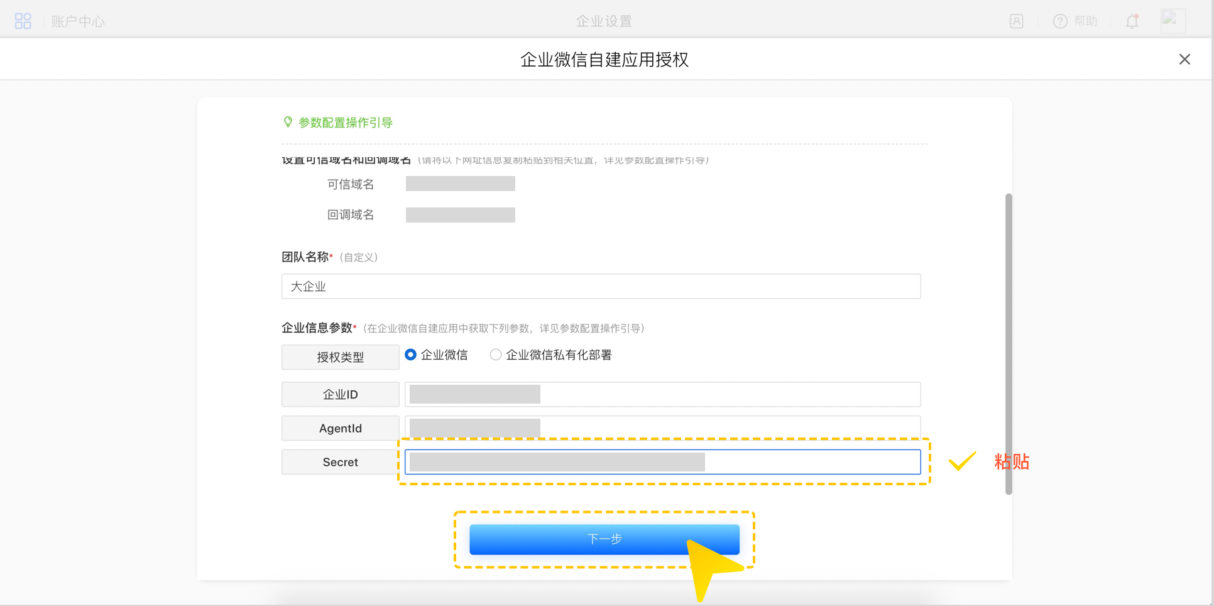1214x606 pixels.
Task: Click the 回调域名 value field
Action: click(x=460, y=215)
